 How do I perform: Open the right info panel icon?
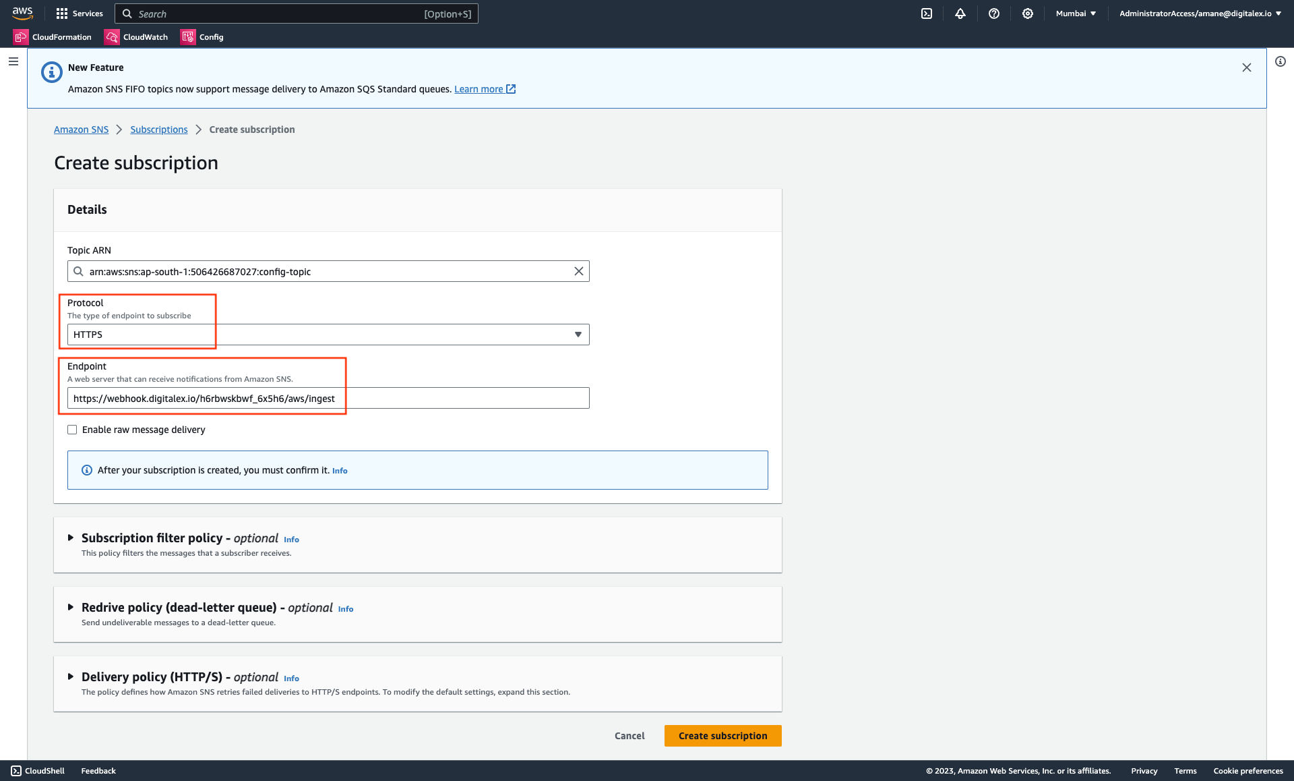tap(1280, 61)
